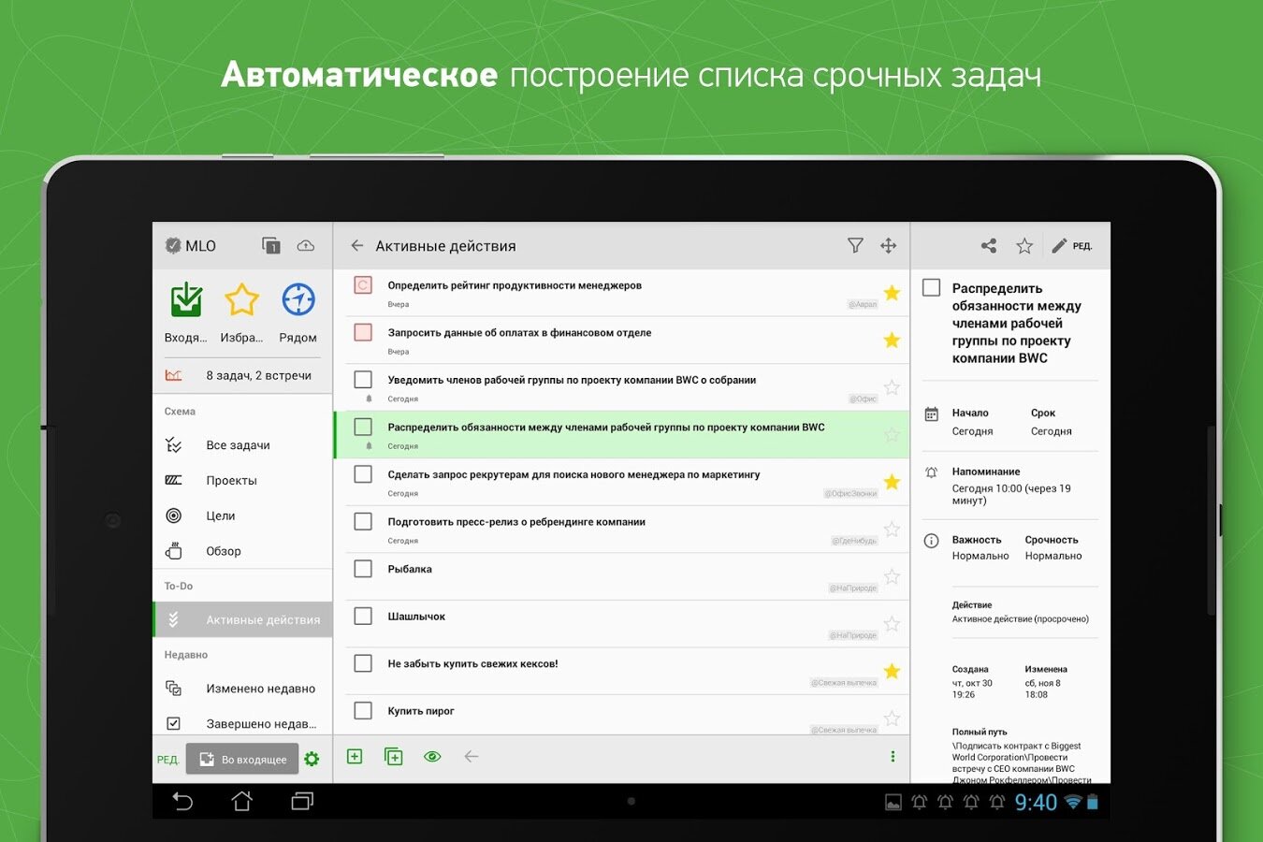Unstar 'Определить рейтинг продуктивности менеджеров'
The height and width of the screenshot is (842, 1263).
892,293
